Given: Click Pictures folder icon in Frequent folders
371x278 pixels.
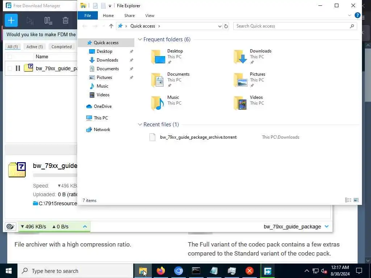Looking at the screenshot, I should [x=241, y=80].
